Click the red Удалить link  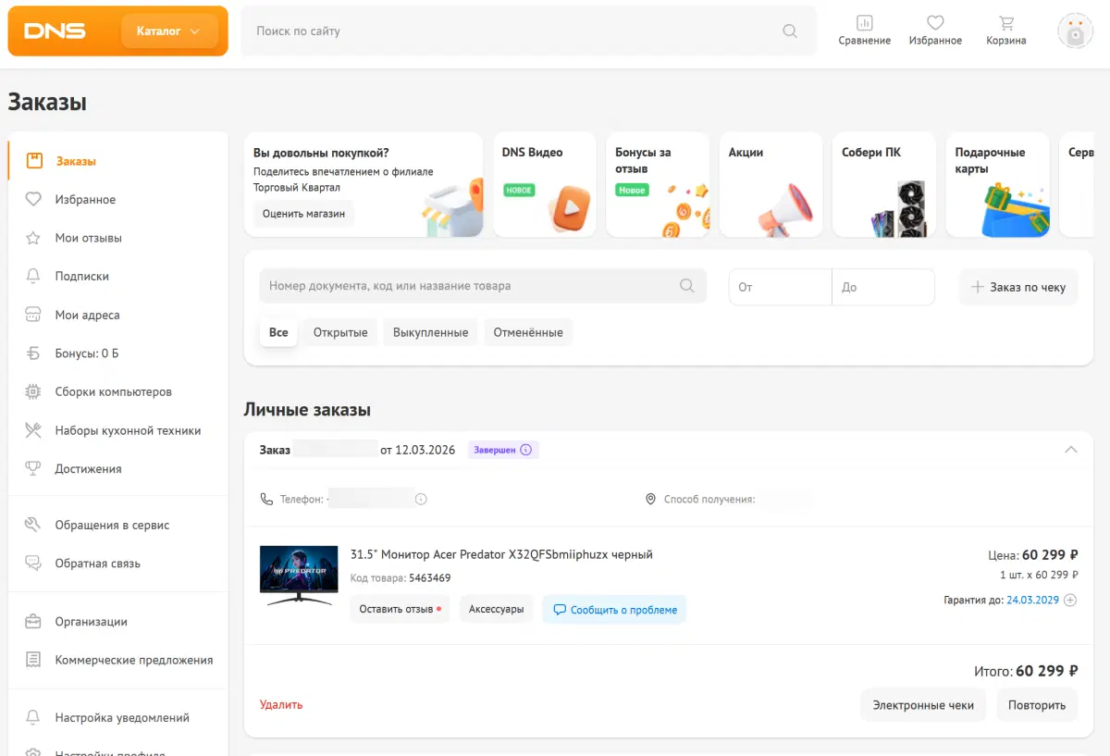tap(281, 704)
